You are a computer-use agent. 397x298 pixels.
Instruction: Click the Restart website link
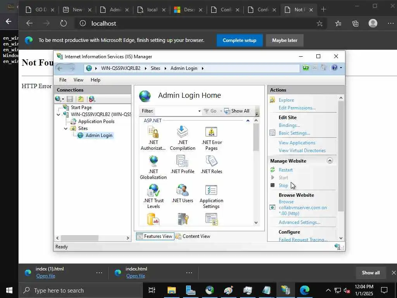pos(286,170)
